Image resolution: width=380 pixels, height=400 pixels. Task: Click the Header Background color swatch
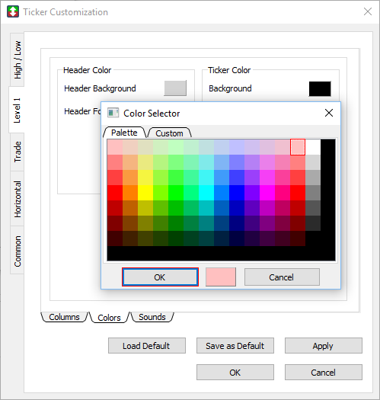tap(175, 88)
